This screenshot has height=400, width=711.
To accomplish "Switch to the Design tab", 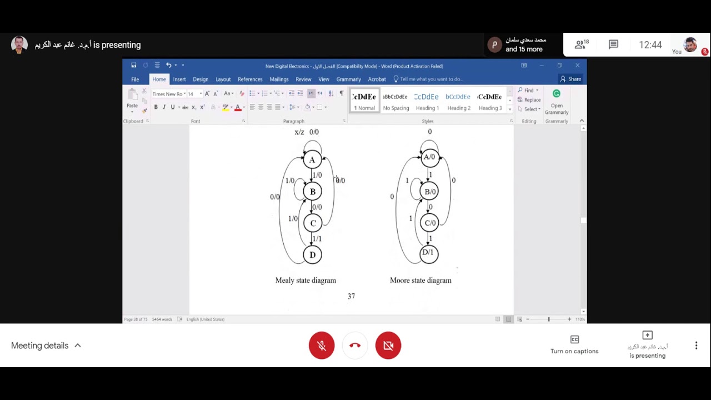I will click(201, 79).
